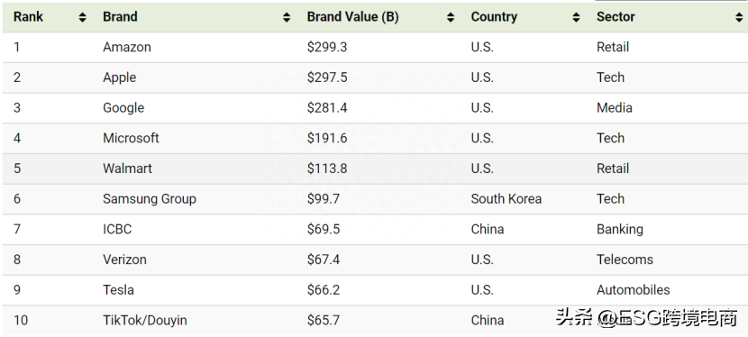
Task: Click the Tesla brand name
Action: point(118,290)
